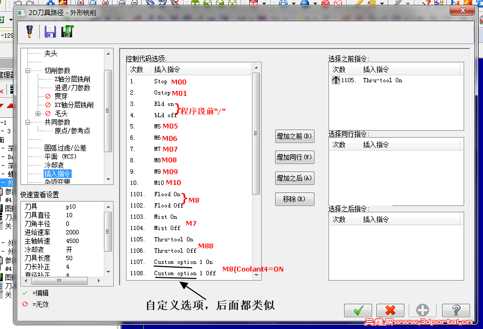Click scroll-down arrow of control code list
Image resolution: width=483 pixels, height=329 pixels.
pos(256,275)
